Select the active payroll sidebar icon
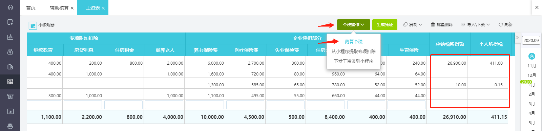 (10, 82)
